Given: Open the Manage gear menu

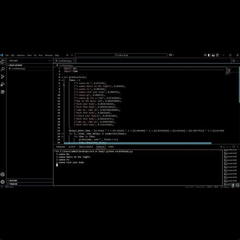Looking at the screenshot, I should 3,182.
